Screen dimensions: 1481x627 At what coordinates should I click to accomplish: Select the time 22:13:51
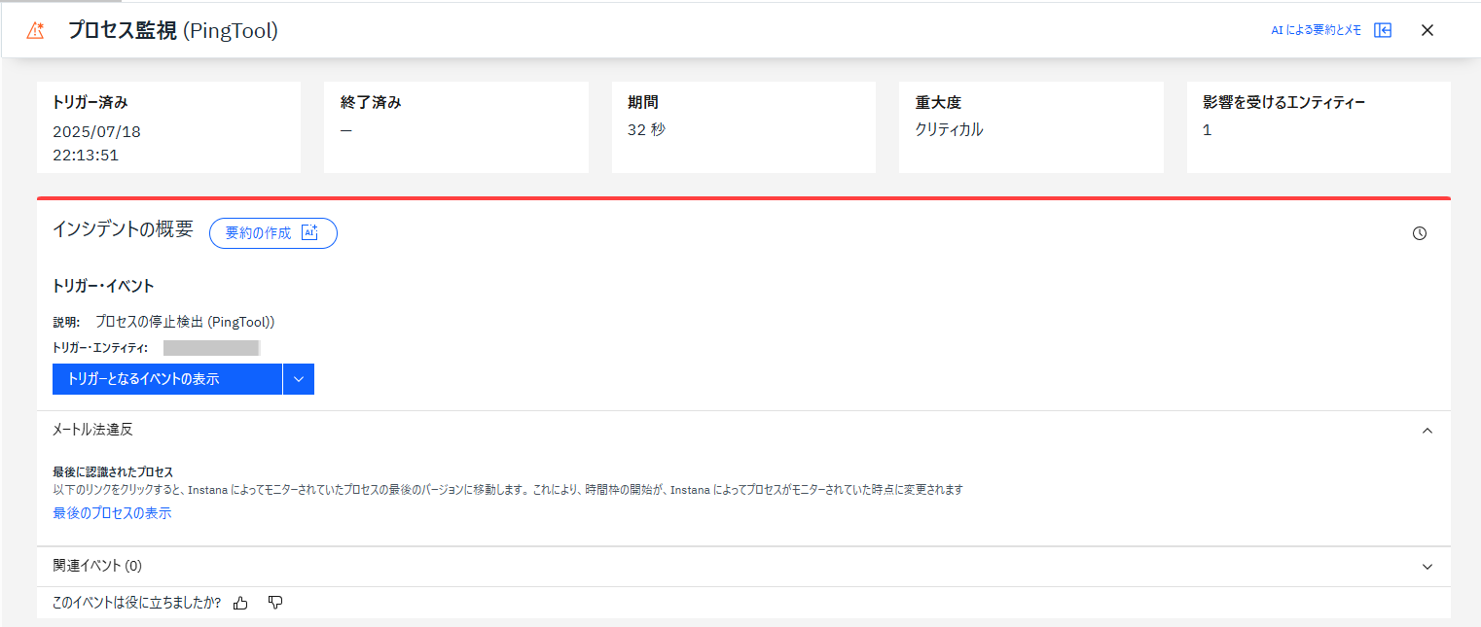tap(86, 156)
